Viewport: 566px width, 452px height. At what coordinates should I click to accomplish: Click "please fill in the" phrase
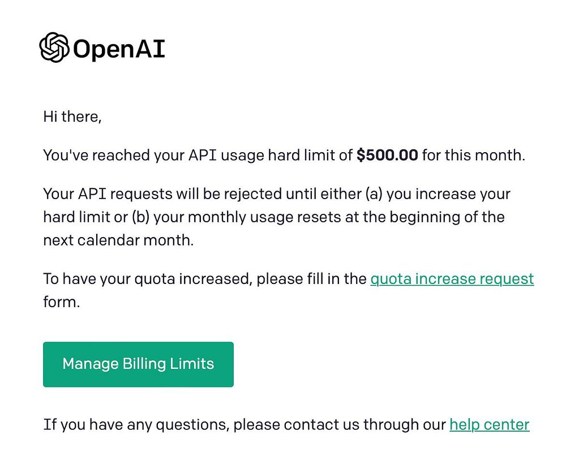[311, 279]
